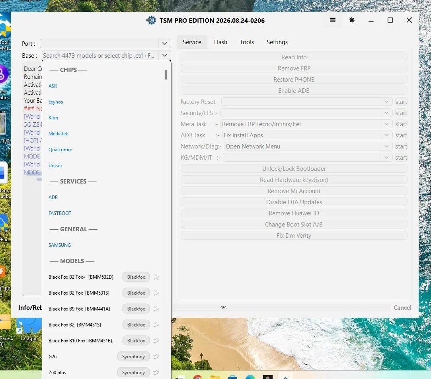Open the Network/Diag dropdown
The width and height of the screenshot is (431, 379).
(x=386, y=147)
